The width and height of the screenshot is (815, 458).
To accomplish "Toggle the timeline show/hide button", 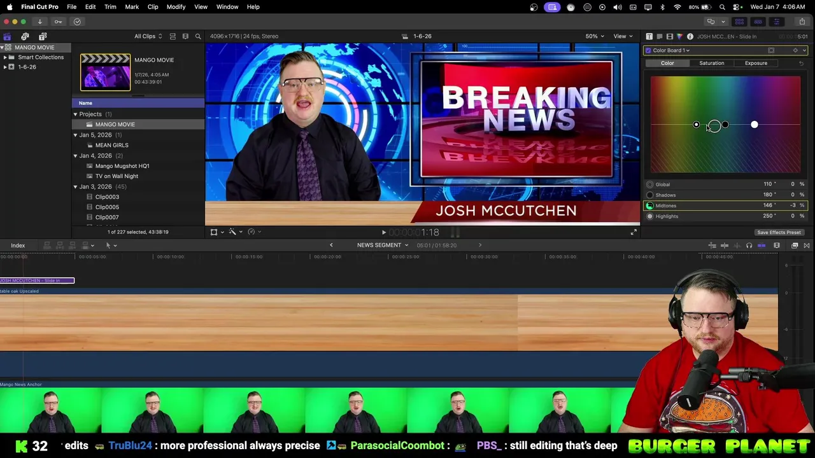I will [x=758, y=22].
